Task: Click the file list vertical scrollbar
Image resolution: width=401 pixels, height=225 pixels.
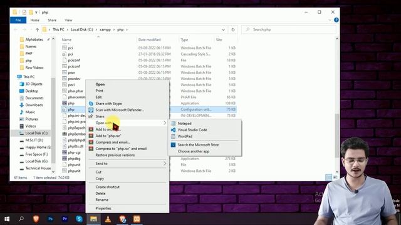Action: point(337,135)
